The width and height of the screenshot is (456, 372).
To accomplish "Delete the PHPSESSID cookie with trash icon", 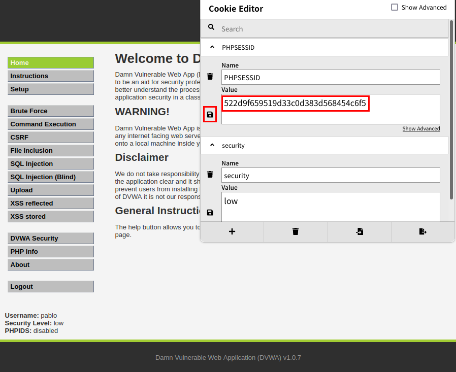I will 210,77.
